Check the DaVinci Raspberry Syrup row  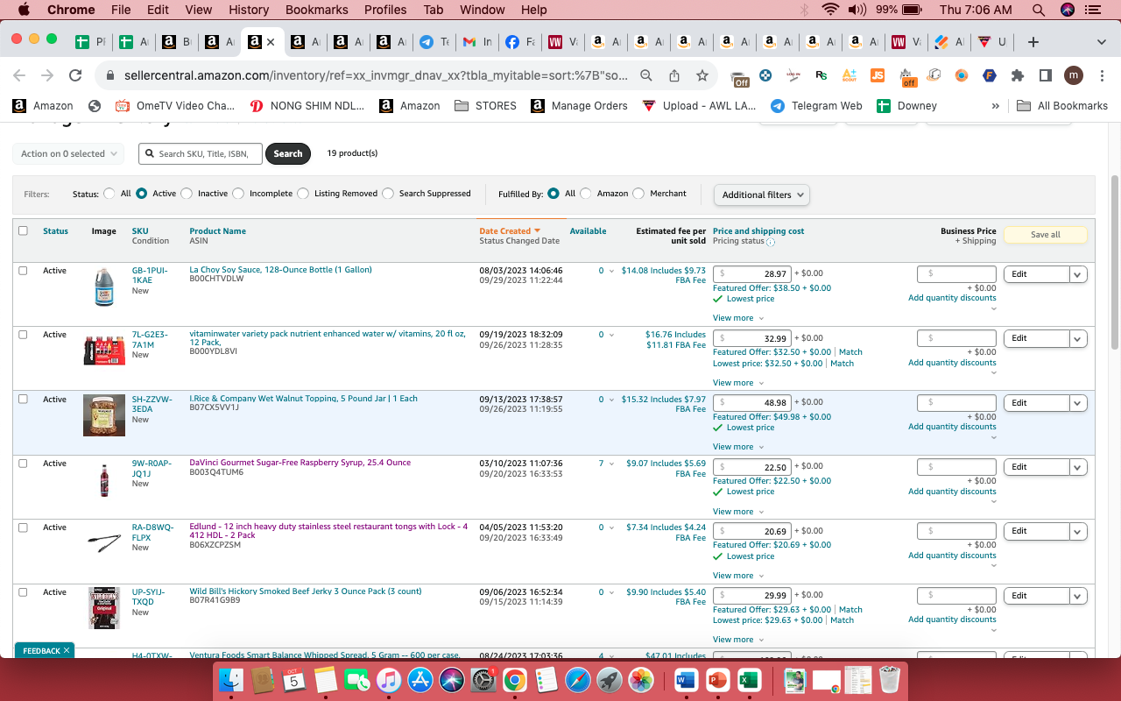(23, 464)
